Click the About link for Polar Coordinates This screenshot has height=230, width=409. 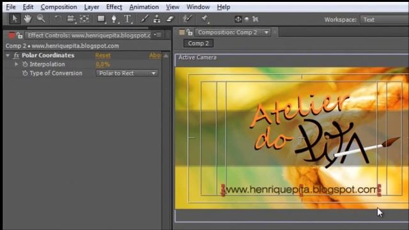click(155, 56)
